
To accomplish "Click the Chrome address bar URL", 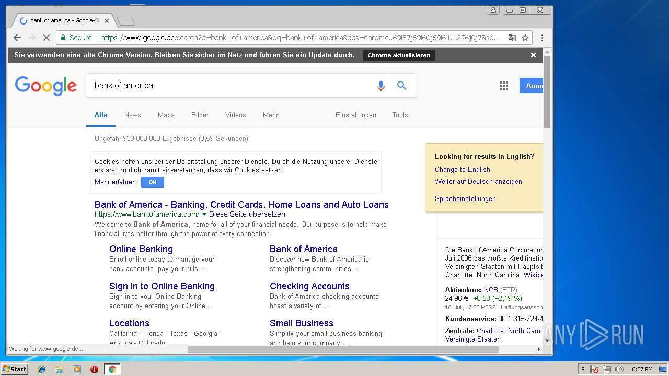I will coord(299,38).
